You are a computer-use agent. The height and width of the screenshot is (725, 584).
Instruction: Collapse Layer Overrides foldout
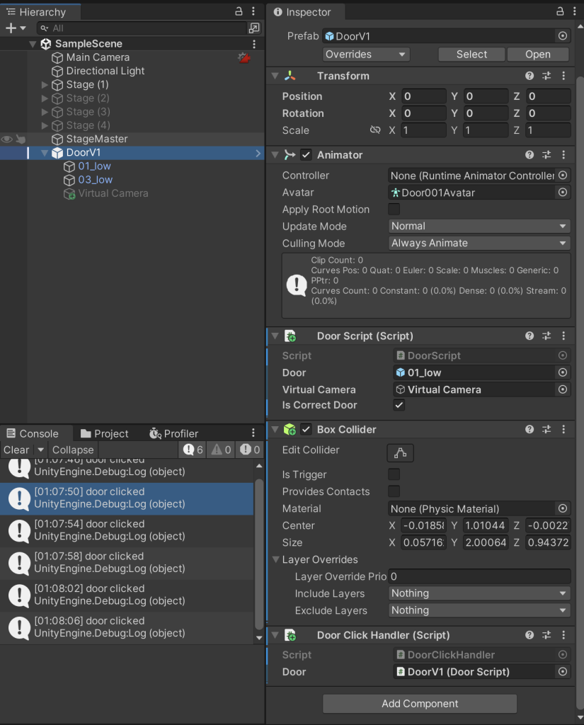[276, 559]
